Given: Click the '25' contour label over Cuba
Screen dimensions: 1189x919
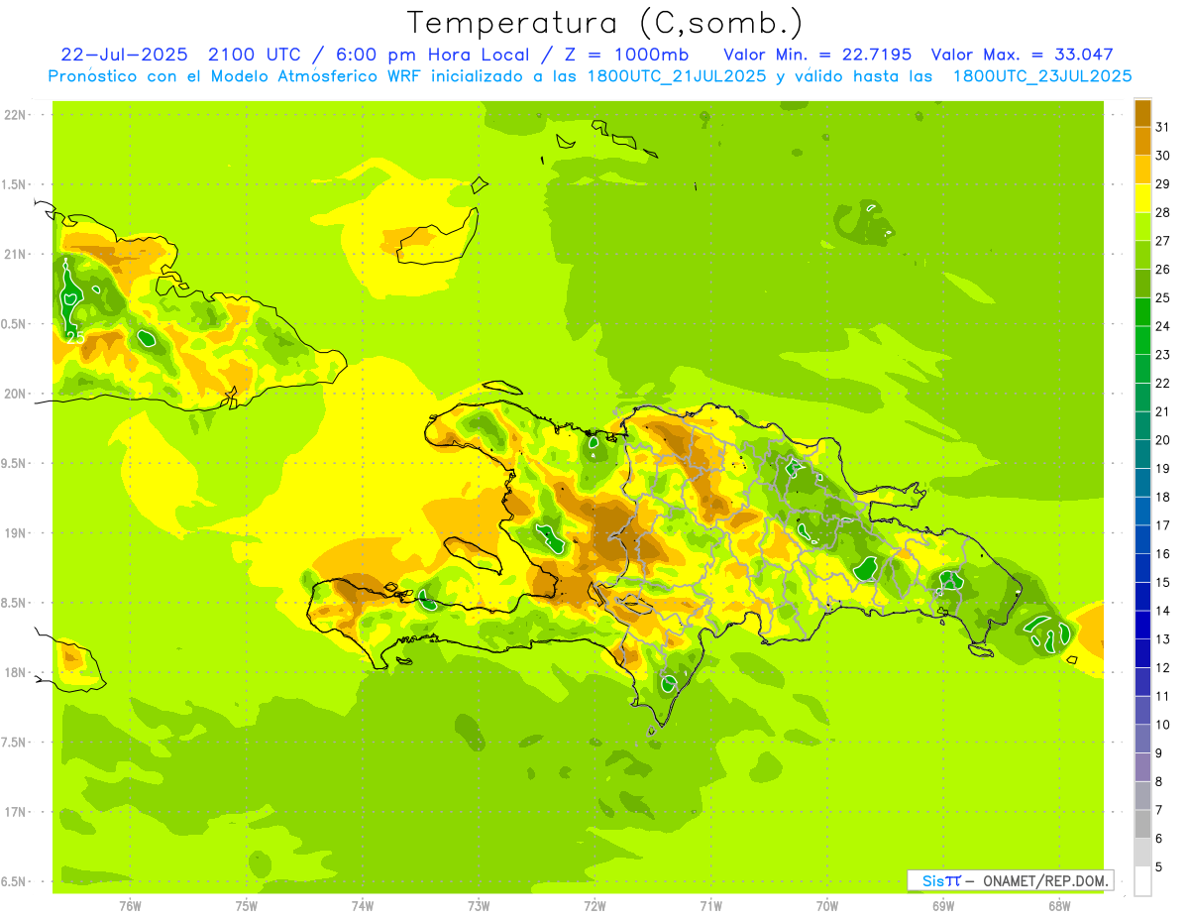Looking at the screenshot, I should (75, 337).
